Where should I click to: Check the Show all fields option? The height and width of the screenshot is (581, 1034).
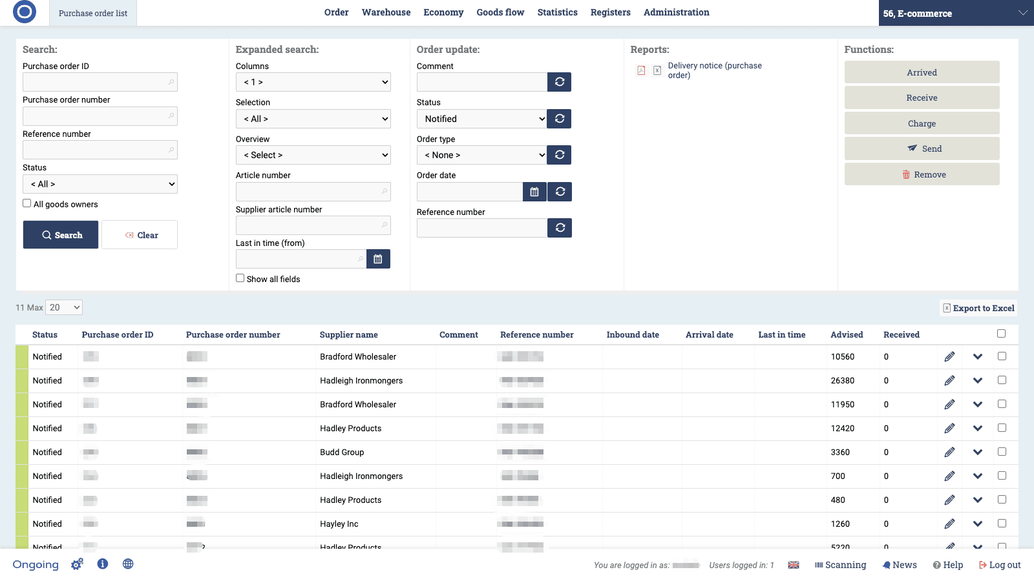pos(240,278)
